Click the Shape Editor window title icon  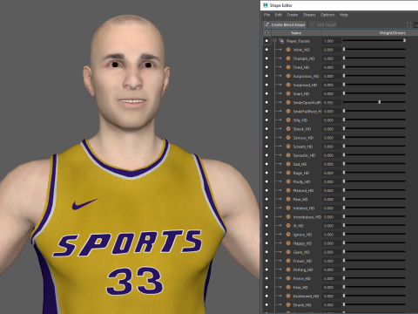click(266, 5)
